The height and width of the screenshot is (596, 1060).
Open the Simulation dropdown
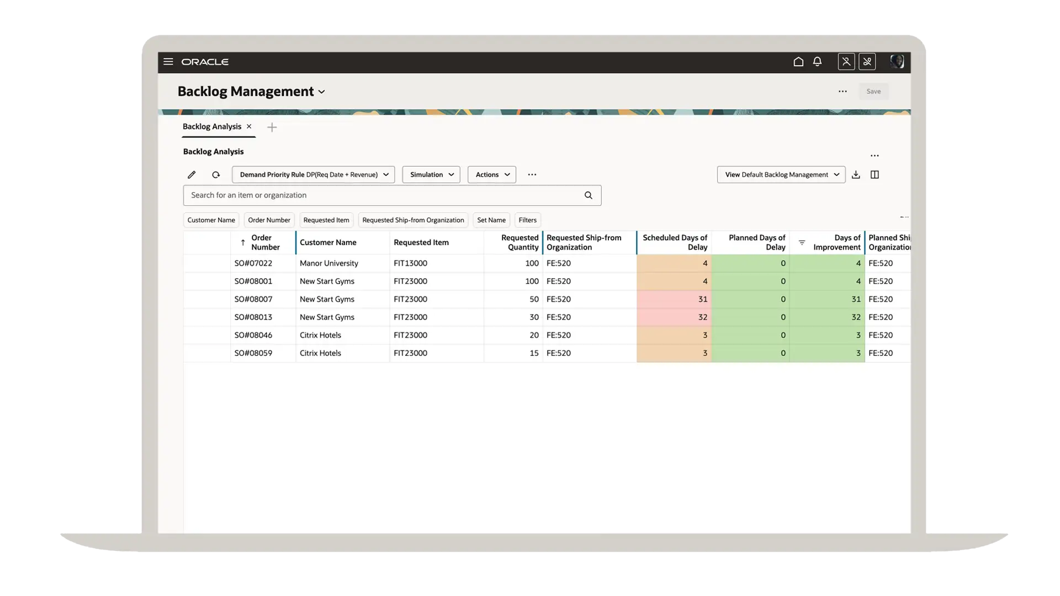[431, 175]
